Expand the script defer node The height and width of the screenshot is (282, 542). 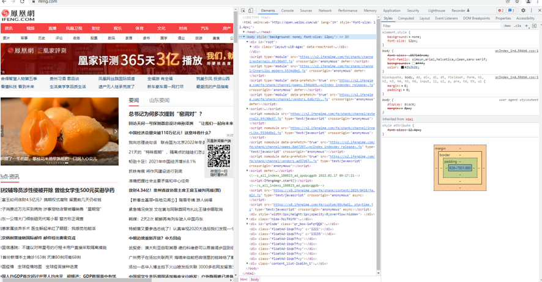point(248,171)
